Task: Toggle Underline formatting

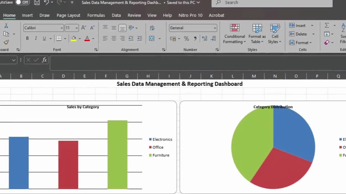Action: (44, 38)
